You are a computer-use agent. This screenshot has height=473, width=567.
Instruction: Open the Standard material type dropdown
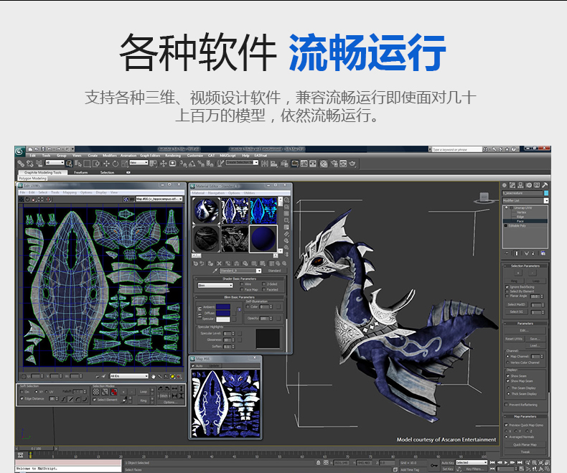click(240, 271)
